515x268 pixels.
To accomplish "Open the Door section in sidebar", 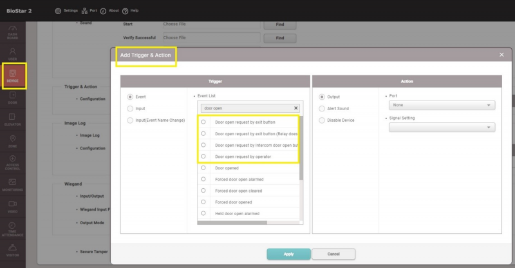I will tap(12, 98).
